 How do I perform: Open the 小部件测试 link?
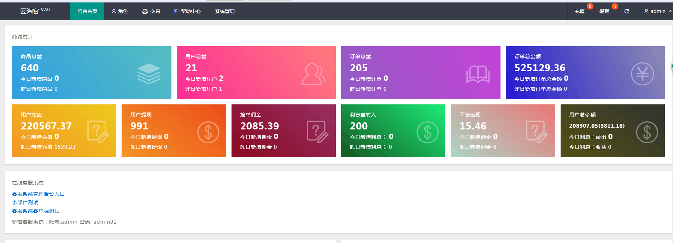(x=25, y=202)
